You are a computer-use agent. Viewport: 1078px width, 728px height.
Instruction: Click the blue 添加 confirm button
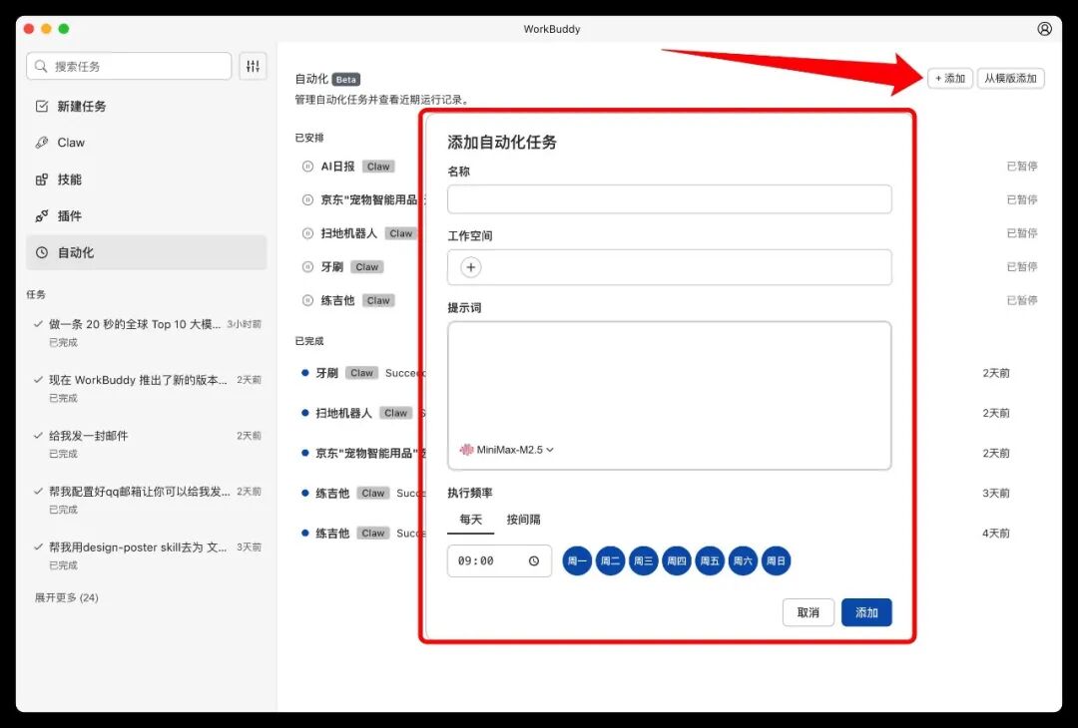[x=866, y=612]
